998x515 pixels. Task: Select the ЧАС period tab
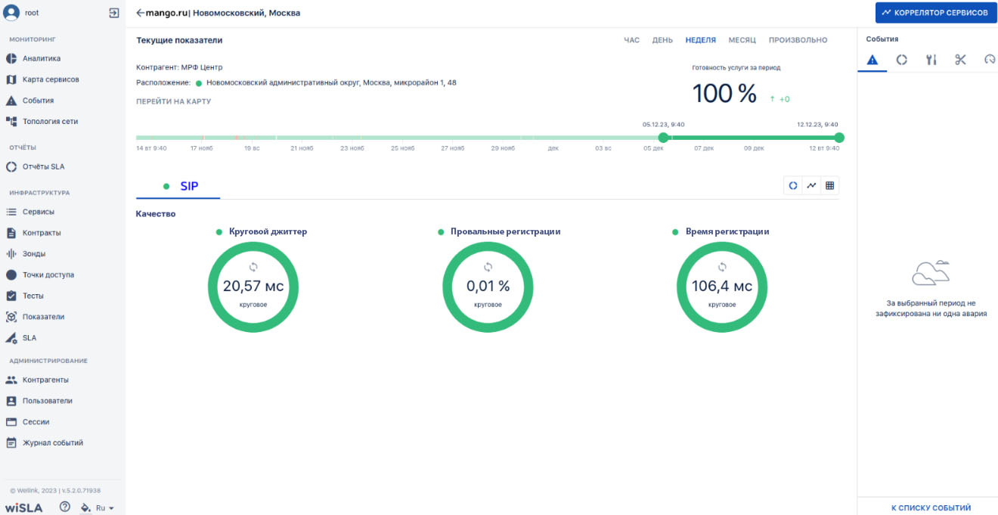pyautogui.click(x=631, y=40)
